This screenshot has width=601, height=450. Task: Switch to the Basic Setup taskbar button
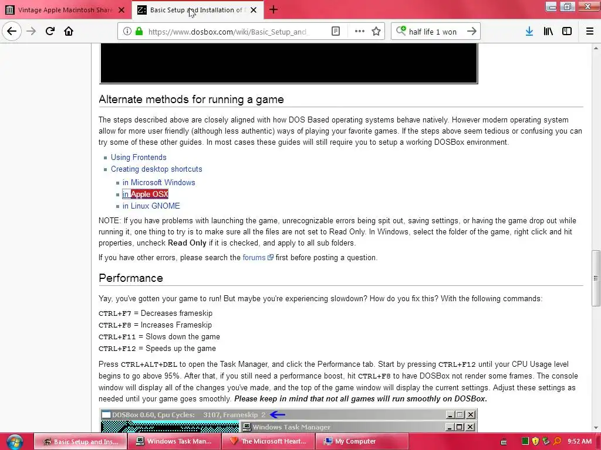pos(80,442)
